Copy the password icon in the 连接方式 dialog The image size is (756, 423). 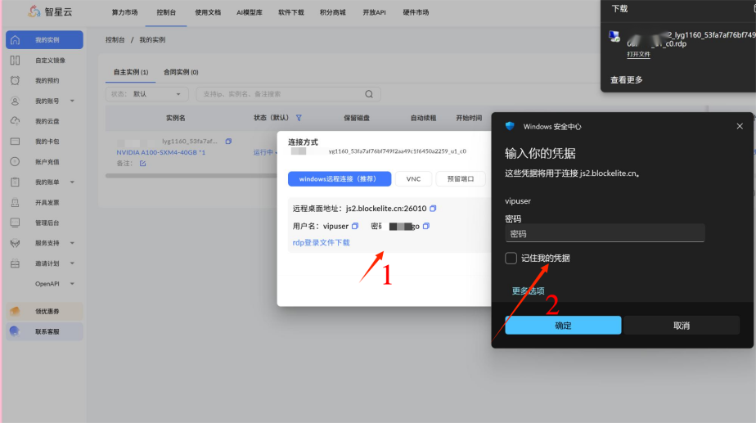[x=426, y=226]
